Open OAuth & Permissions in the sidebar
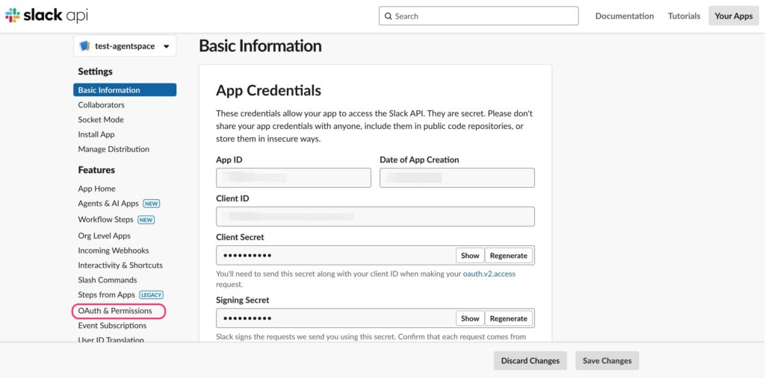The height and width of the screenshot is (378, 765). 115,311
